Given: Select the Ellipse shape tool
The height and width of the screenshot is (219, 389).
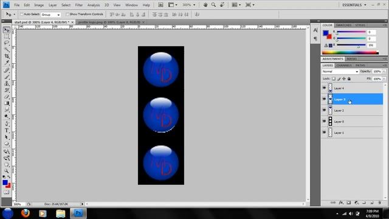Looking at the screenshot, I should 7,144.
